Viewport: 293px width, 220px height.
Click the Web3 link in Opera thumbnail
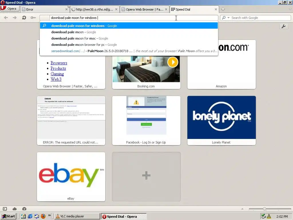tap(56, 79)
